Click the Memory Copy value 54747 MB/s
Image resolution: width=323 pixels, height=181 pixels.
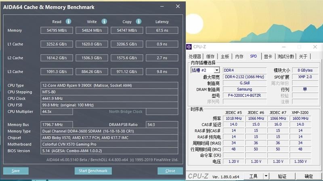[127, 30]
